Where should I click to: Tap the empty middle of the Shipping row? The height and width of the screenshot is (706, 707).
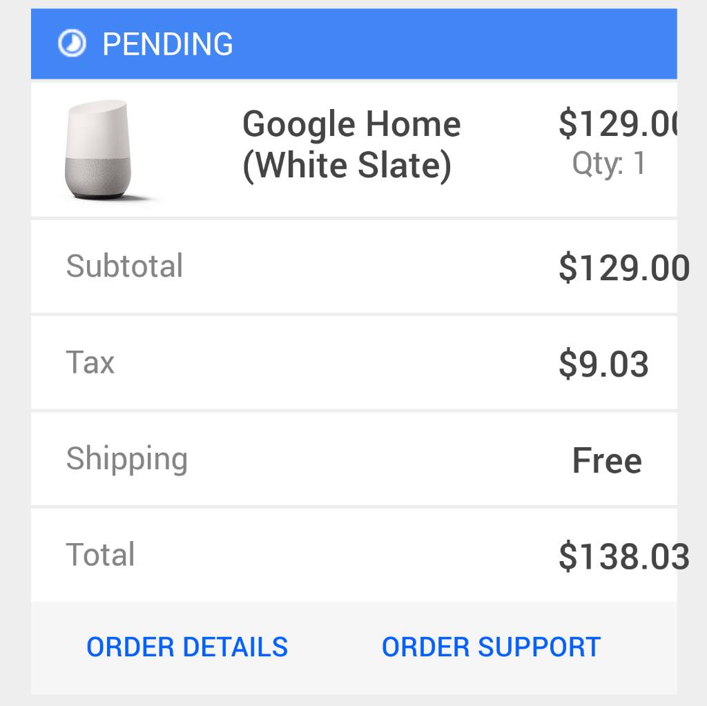379,460
